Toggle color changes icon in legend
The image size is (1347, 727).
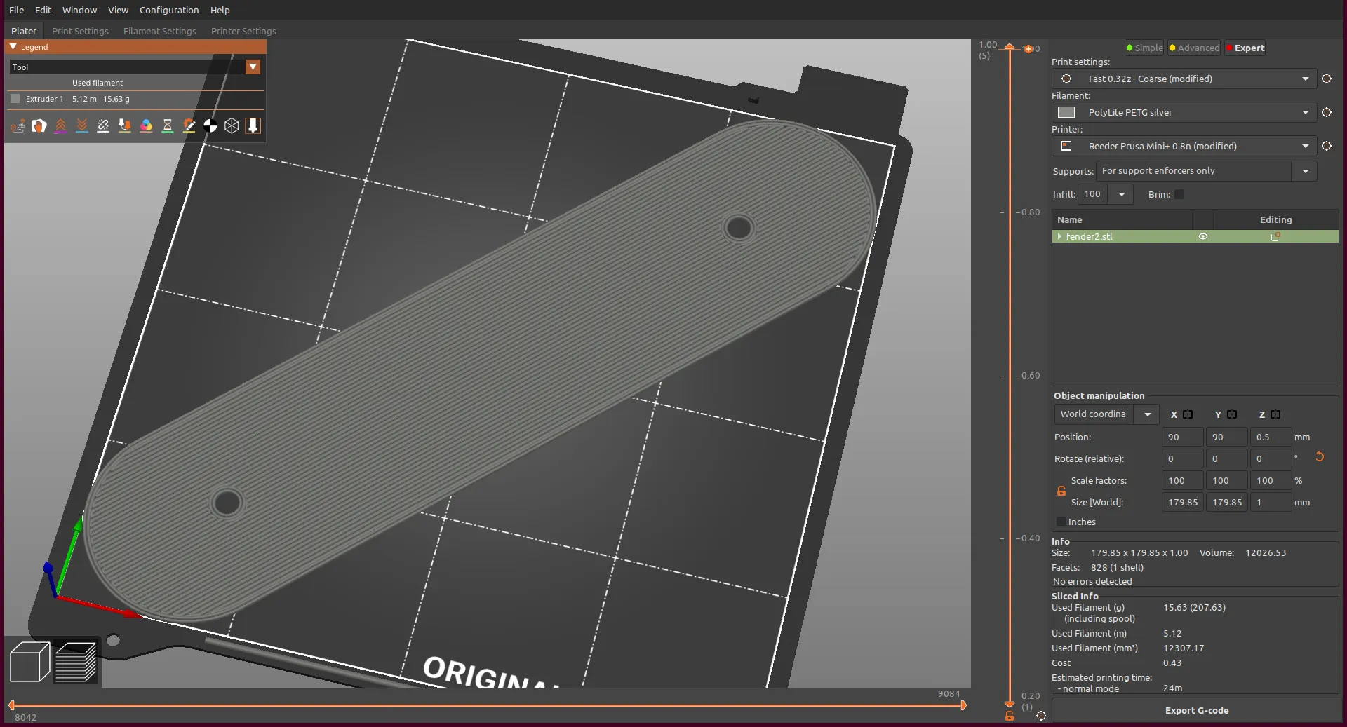[146, 126]
